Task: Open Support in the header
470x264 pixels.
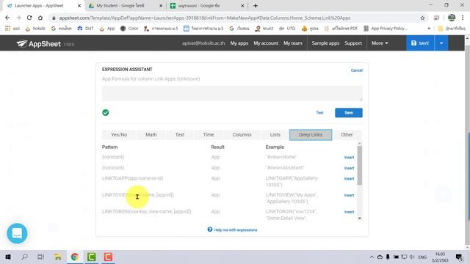Action: 353,43
